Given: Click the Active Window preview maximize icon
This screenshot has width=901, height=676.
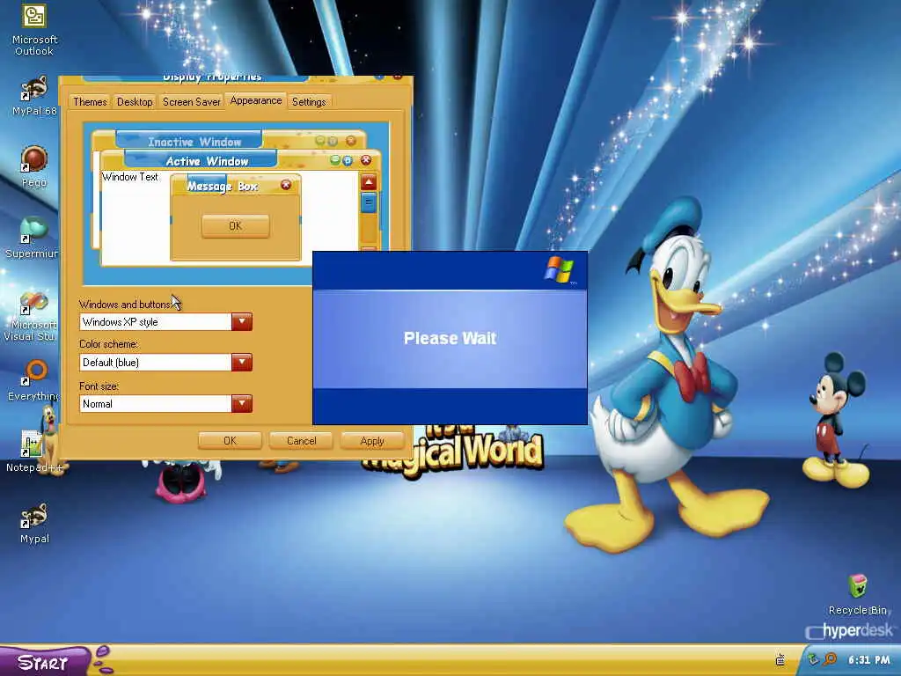Looking at the screenshot, I should (x=348, y=161).
